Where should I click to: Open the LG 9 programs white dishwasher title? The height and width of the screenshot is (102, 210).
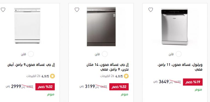click(31, 65)
